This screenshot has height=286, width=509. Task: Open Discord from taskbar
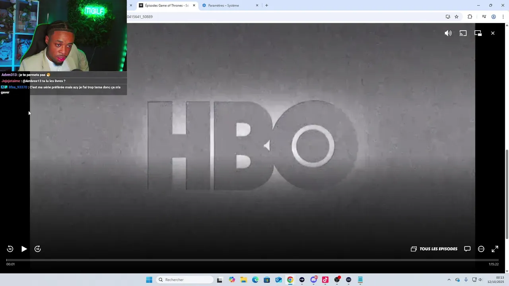pos(314,280)
